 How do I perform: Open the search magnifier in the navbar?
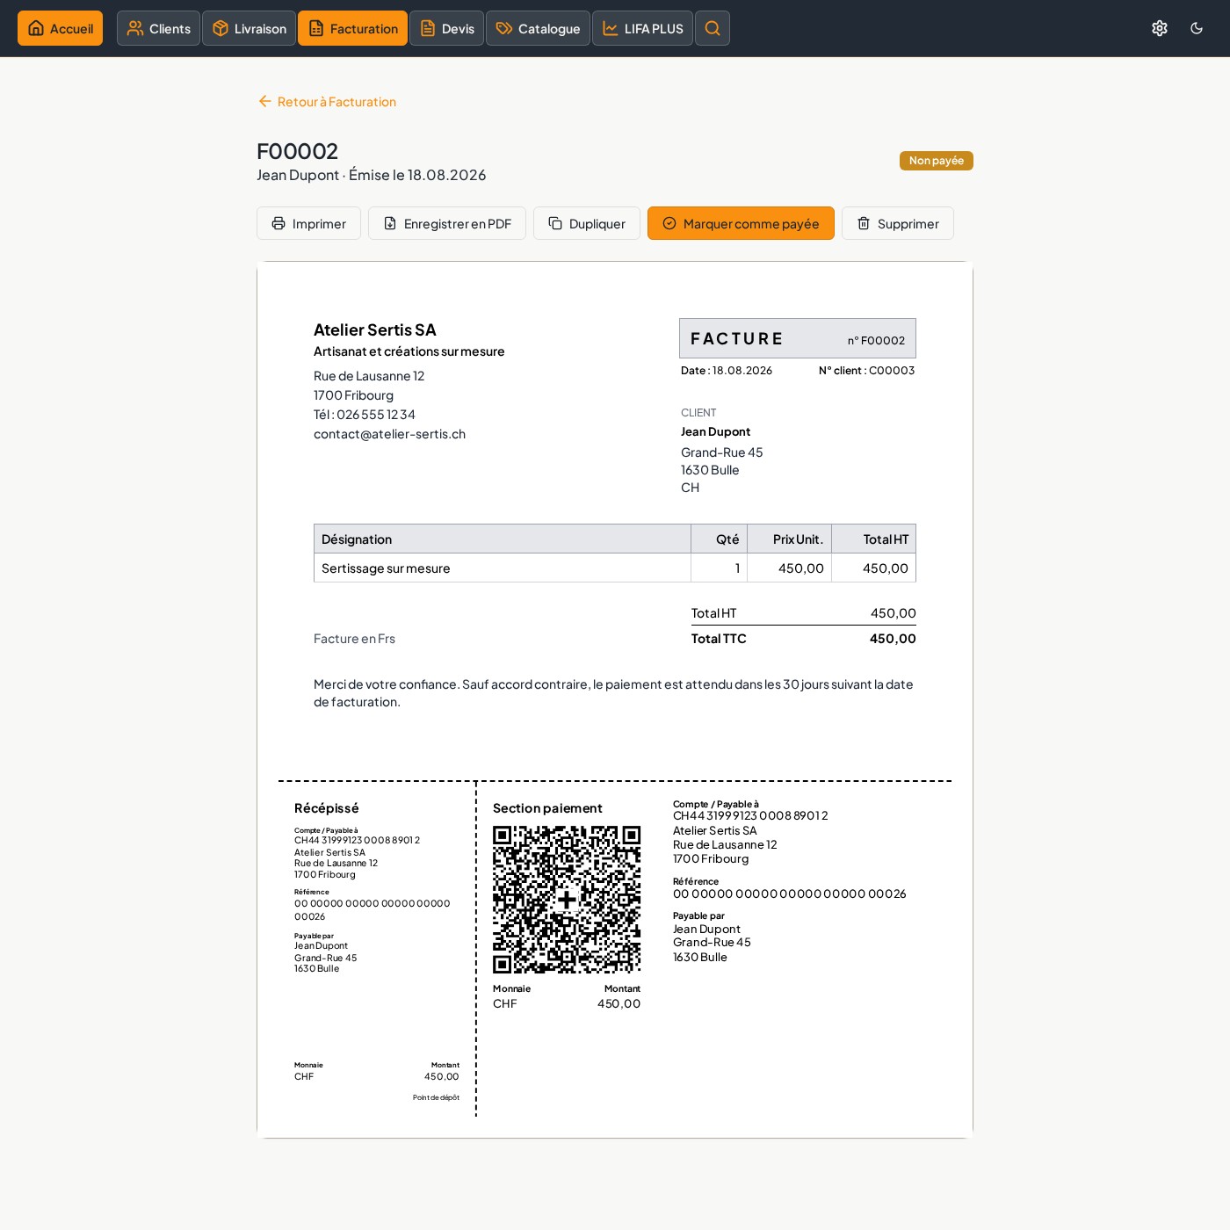pyautogui.click(x=713, y=28)
